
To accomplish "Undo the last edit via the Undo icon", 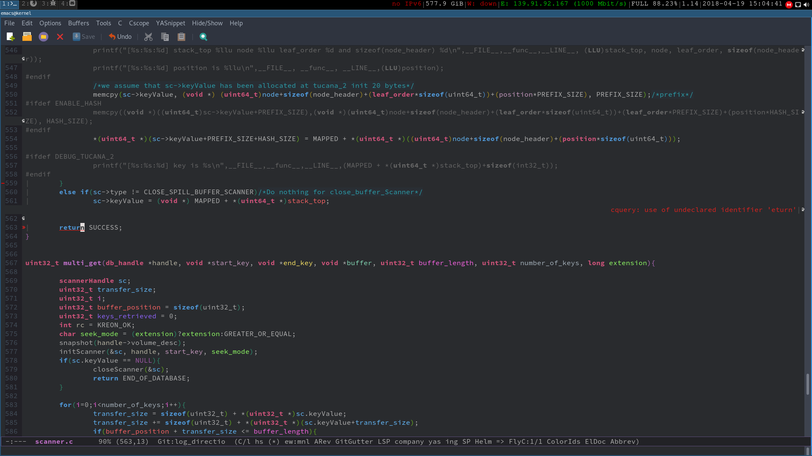I will coord(120,37).
